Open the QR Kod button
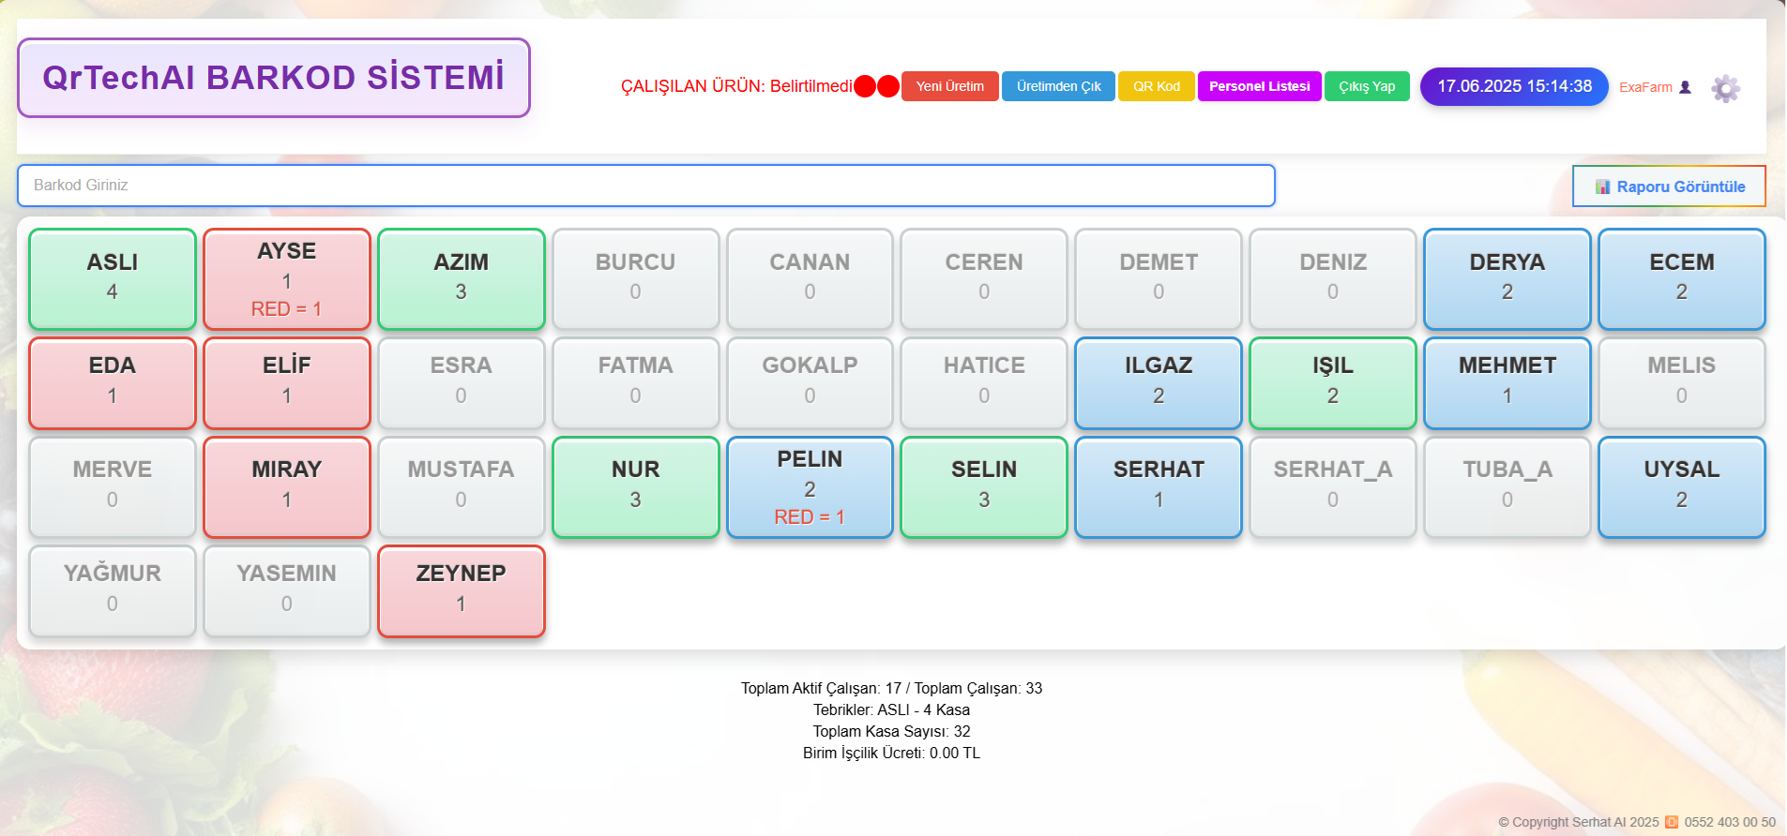1787x836 pixels. [x=1156, y=86]
